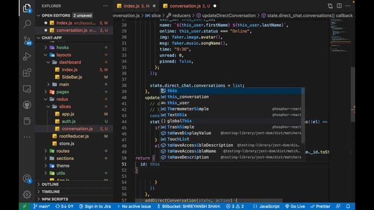The width and height of the screenshot is (374, 210).
Task: Expand the NPM Scripts panel
Action: (55, 199)
